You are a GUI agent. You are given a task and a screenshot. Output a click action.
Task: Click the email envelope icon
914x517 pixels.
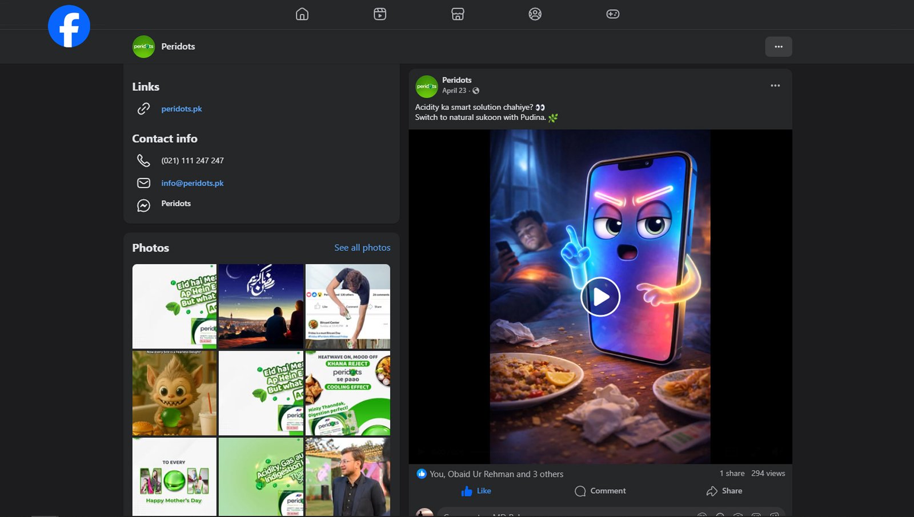coord(143,183)
